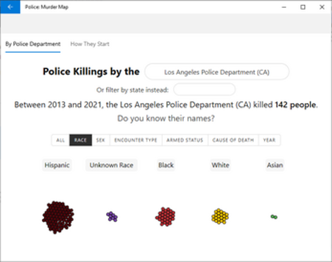Group the dots by YEAR
The image size is (332, 262).
pyautogui.click(x=269, y=140)
